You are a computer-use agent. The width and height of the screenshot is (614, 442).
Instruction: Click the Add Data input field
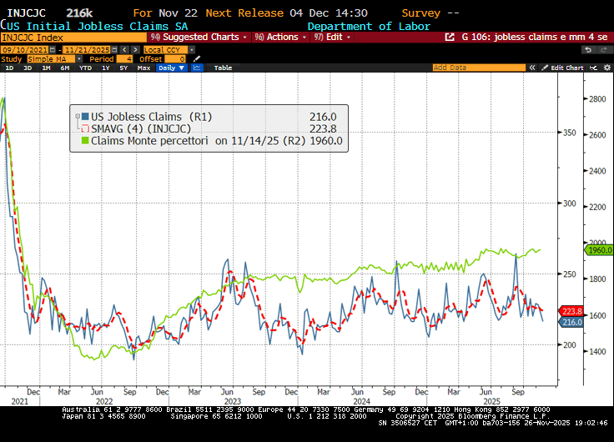pyautogui.click(x=478, y=68)
